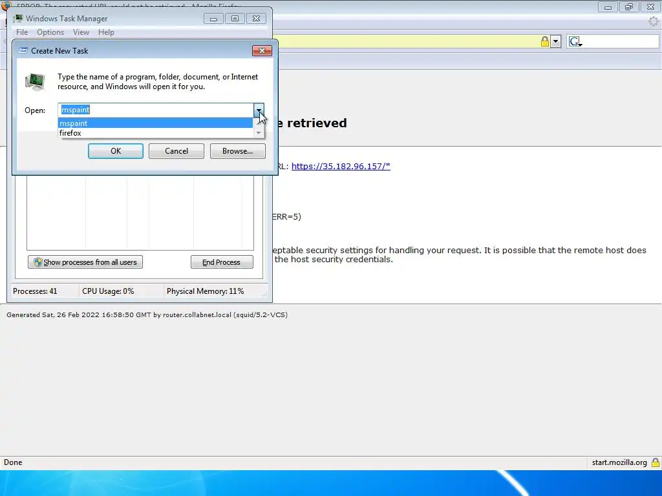662x496 pixels.
Task: Click OK in Create New Task dialog
Action: coord(116,151)
